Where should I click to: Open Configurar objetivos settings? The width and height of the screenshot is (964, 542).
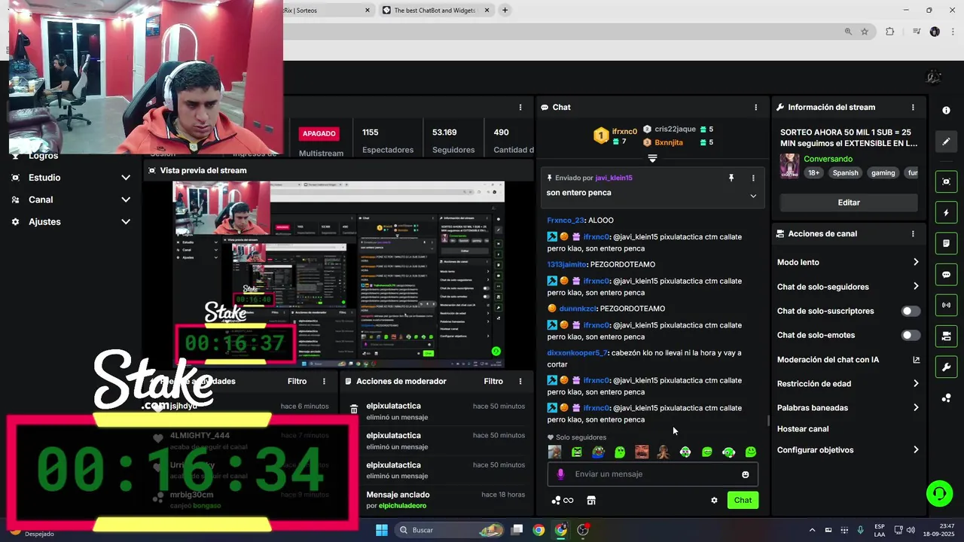click(848, 450)
